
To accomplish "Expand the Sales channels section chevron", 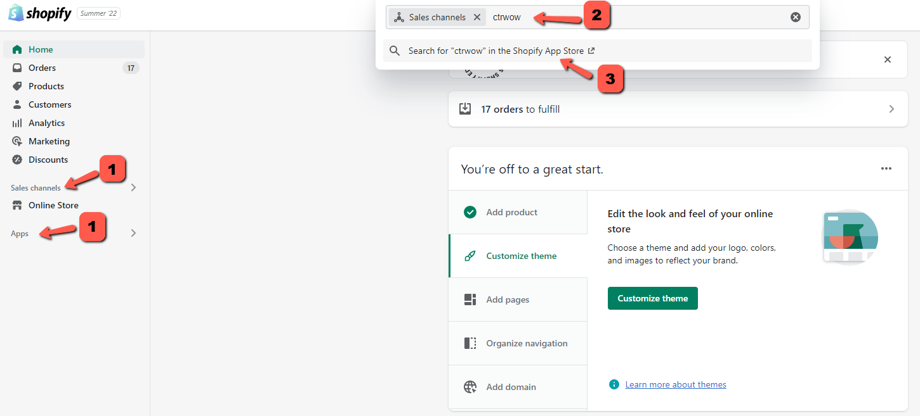I will tap(133, 187).
